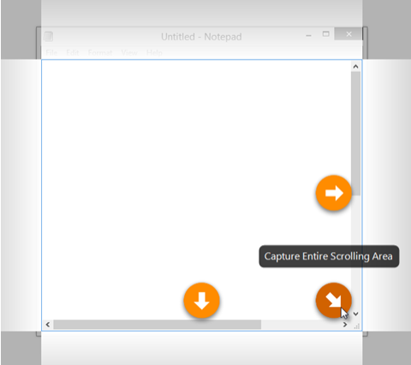The width and height of the screenshot is (411, 365).
Task: Open the File menu in Notepad
Action: point(51,53)
